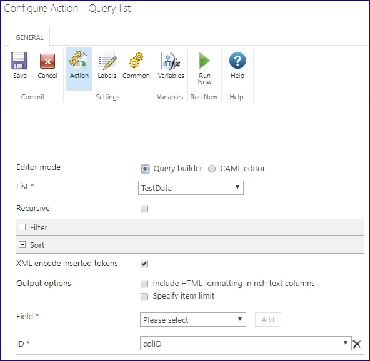The height and width of the screenshot is (361, 370).
Task: Expand the Sort section
Action: coord(22,244)
